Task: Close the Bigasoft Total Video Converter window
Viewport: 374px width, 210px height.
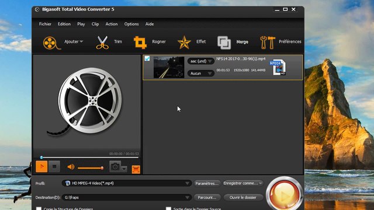Action: tap(293, 9)
